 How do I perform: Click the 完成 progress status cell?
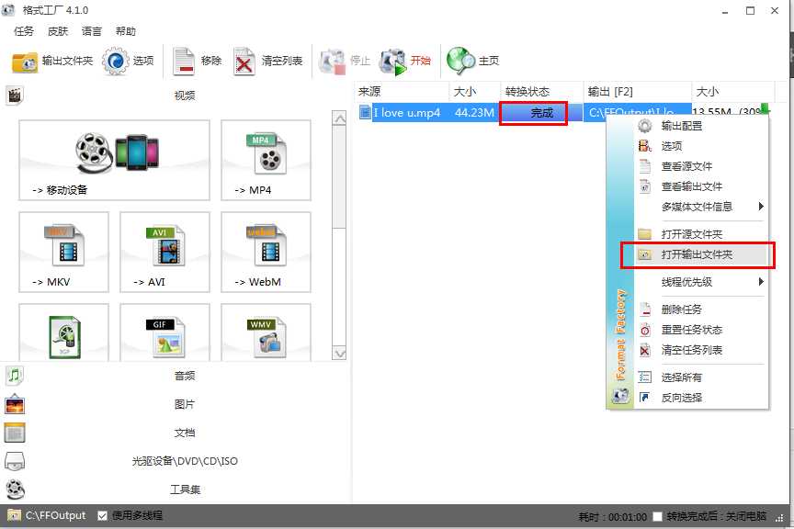click(x=541, y=112)
